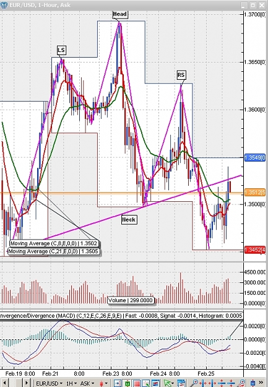
Task: Click the blue fit-vertical scale icon
Action: pos(253,383)
